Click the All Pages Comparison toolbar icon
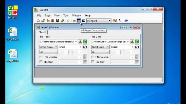This screenshot has height=104, width=186. 79,21
